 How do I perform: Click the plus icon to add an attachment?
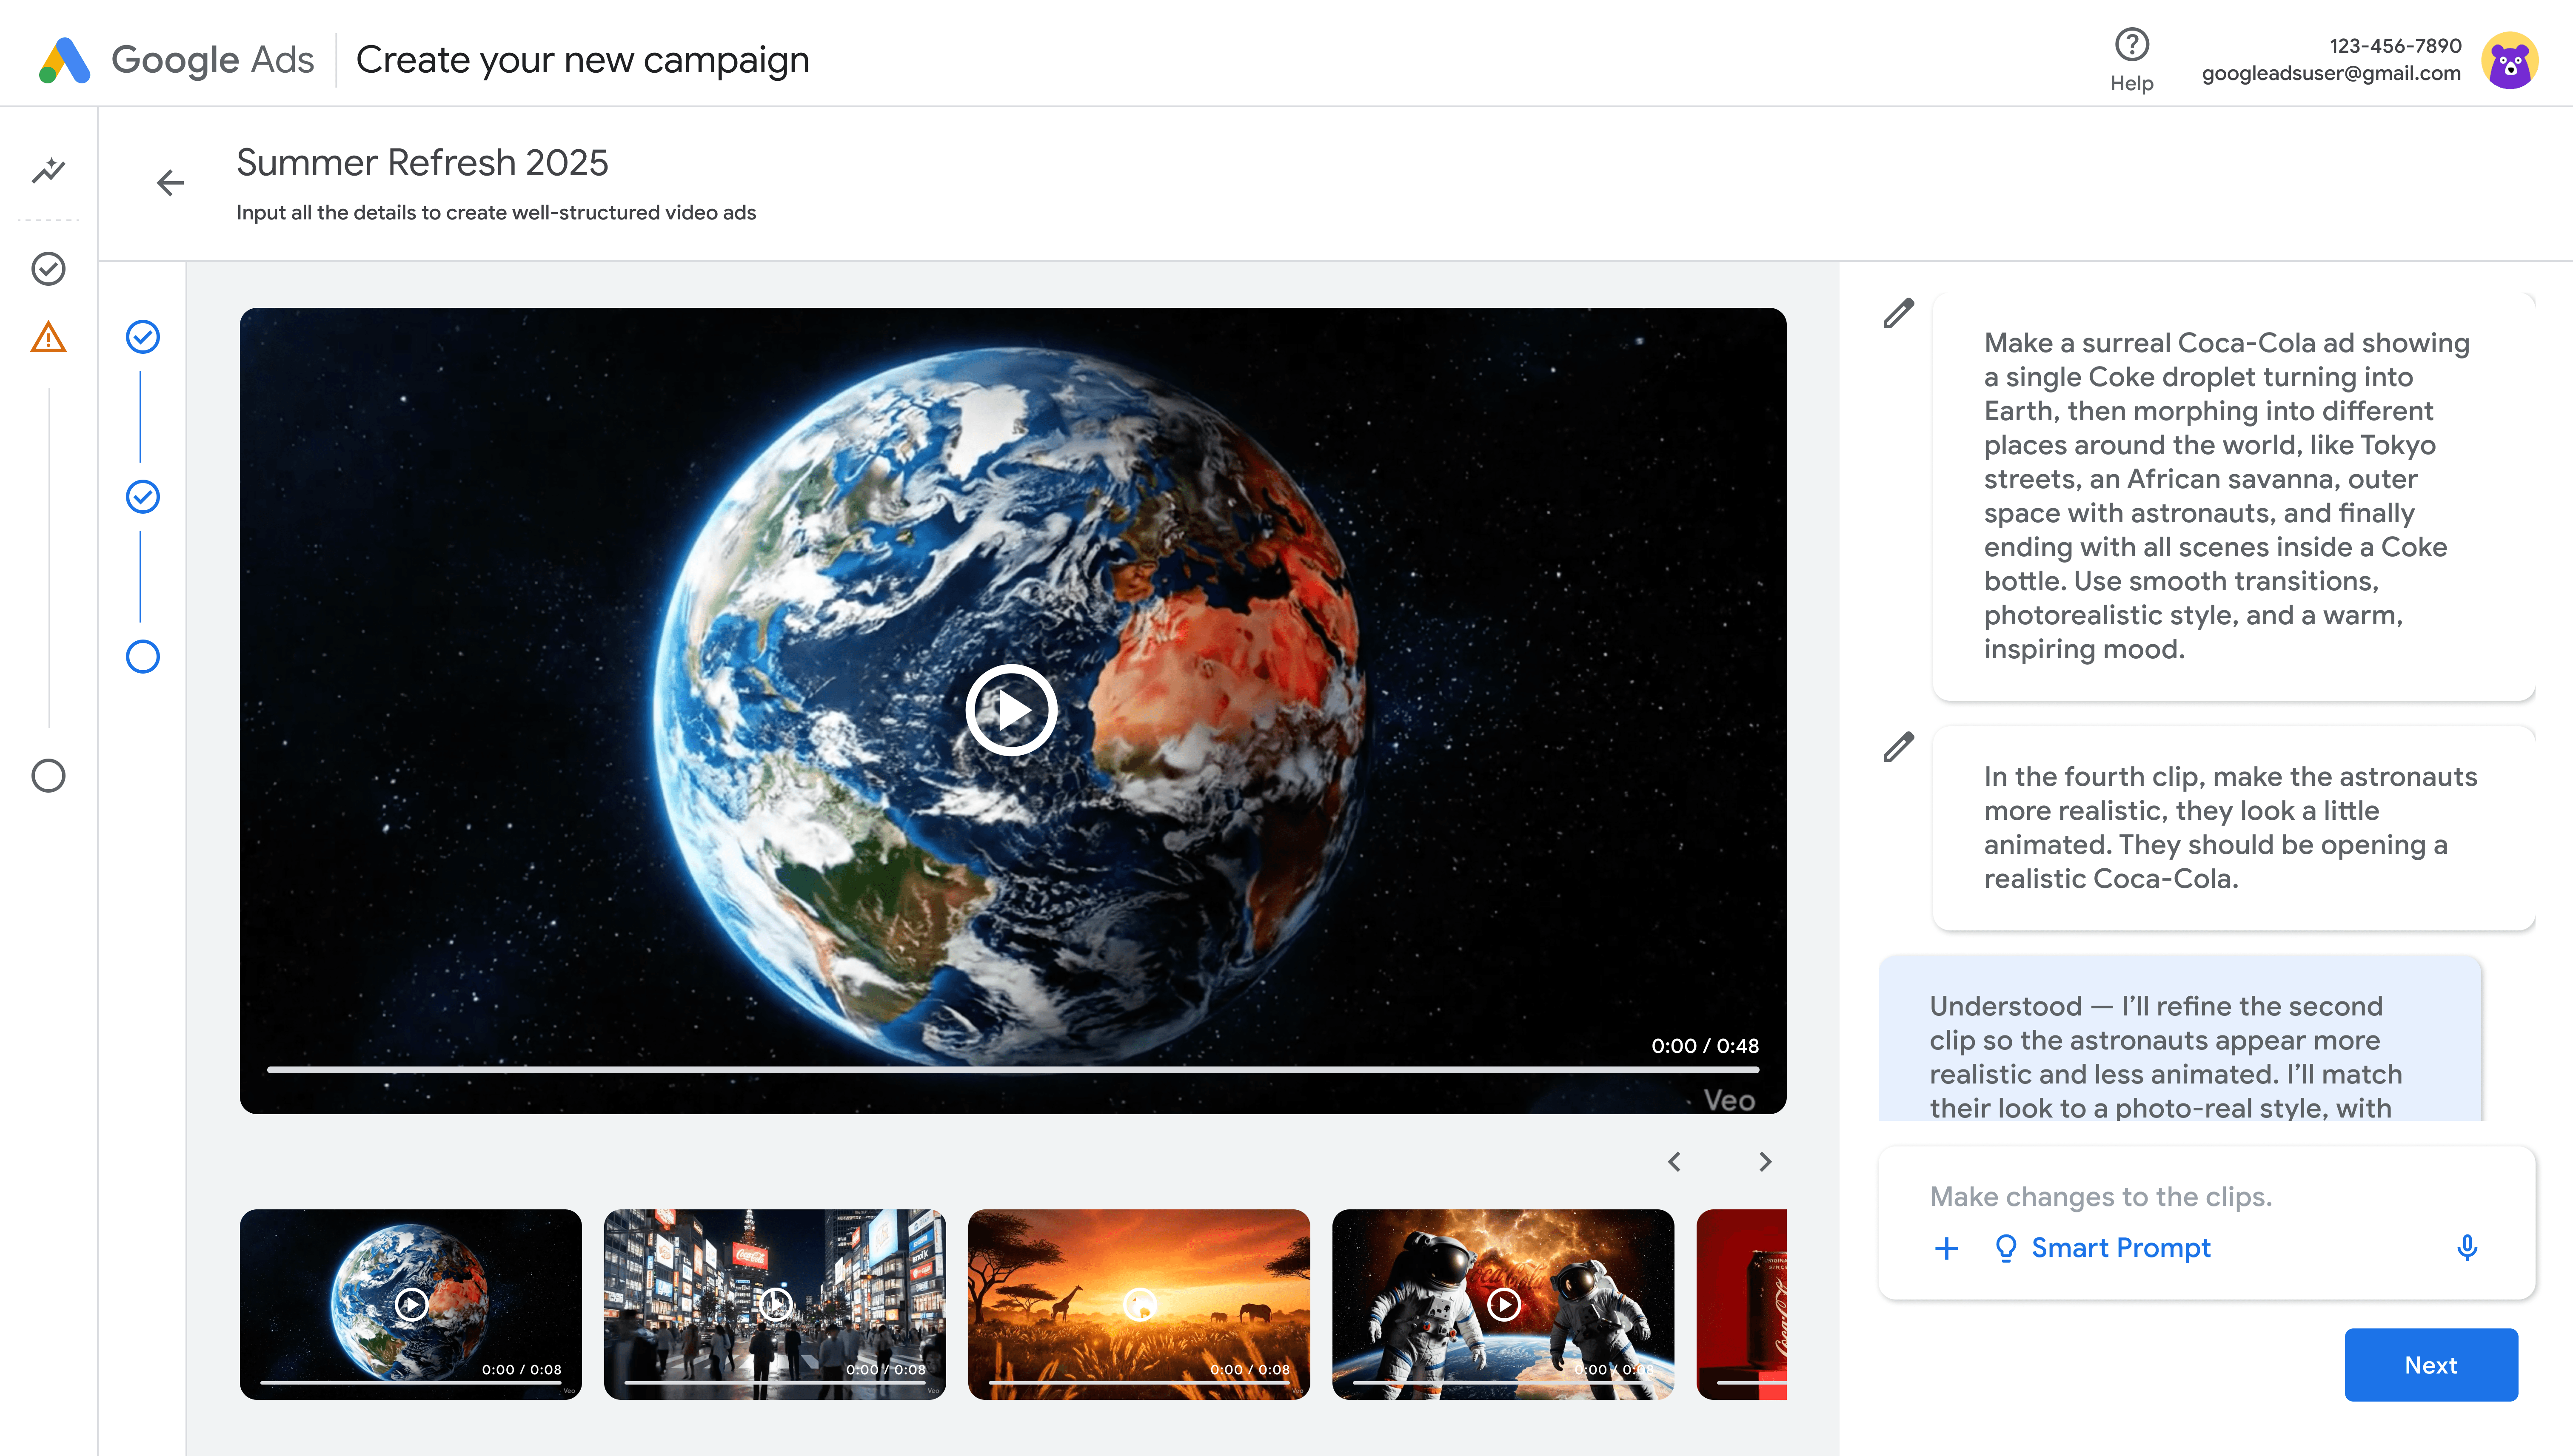[1946, 1248]
